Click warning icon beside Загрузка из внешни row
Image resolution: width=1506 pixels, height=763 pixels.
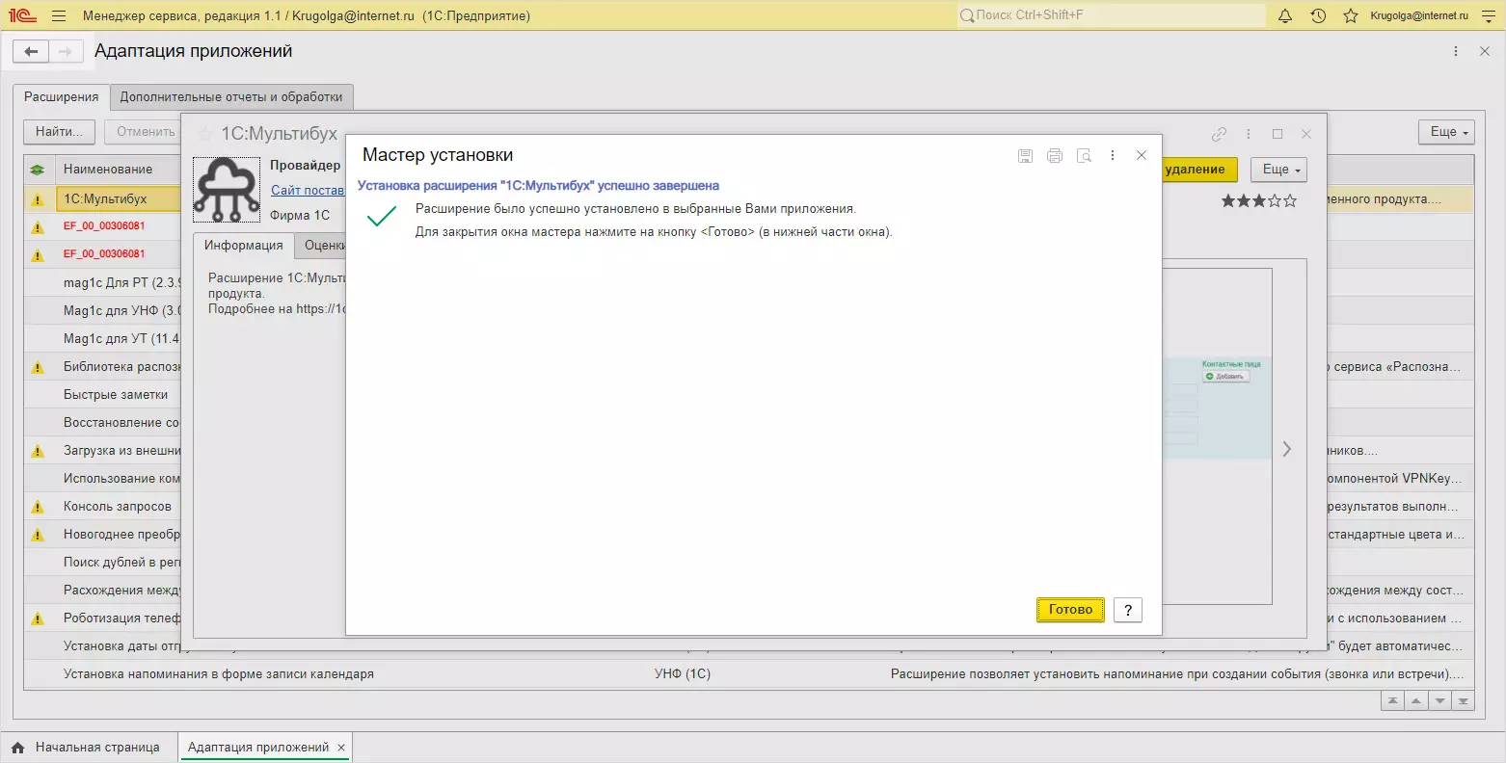click(x=38, y=451)
